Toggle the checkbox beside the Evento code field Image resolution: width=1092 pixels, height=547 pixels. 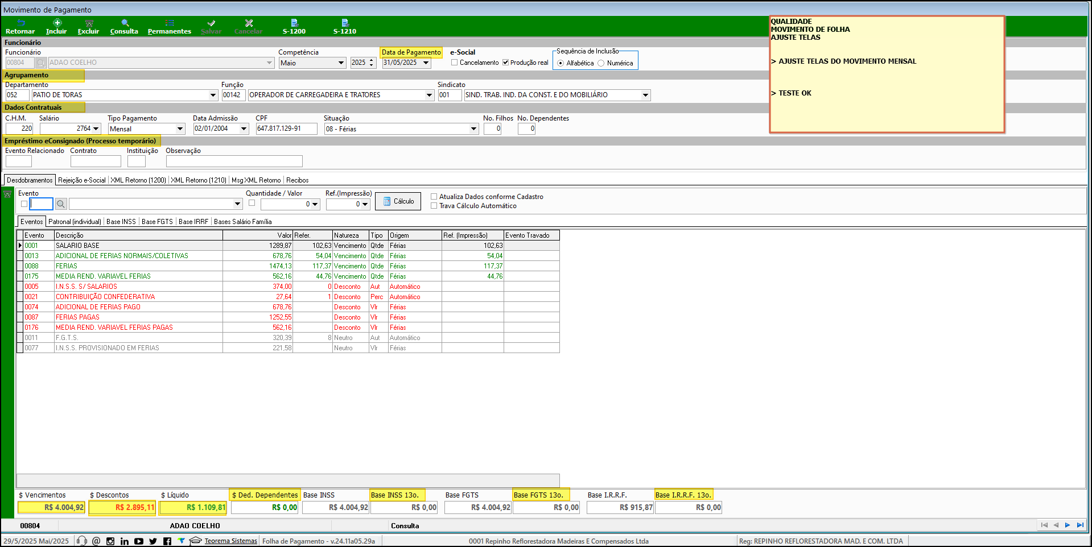tap(24, 204)
